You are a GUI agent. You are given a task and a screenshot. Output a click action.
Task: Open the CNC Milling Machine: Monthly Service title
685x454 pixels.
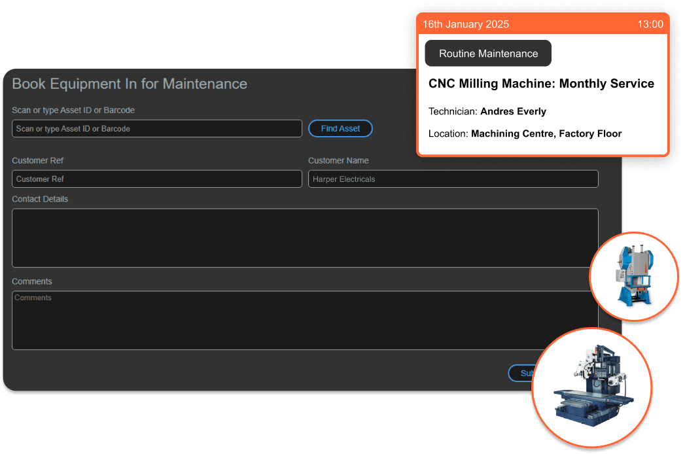(x=541, y=84)
